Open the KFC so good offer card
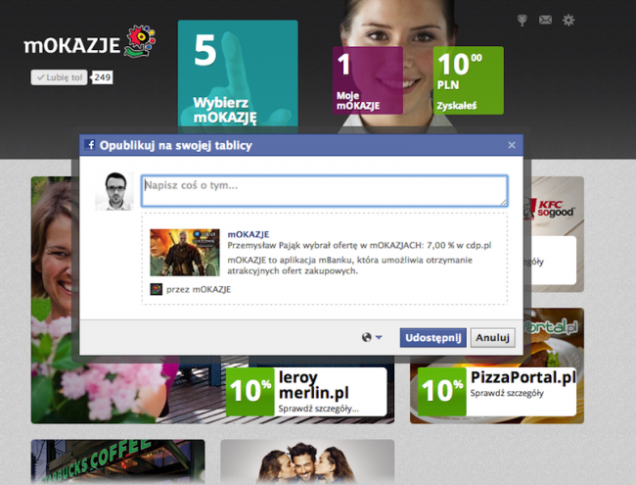The width and height of the screenshot is (636, 485). point(554,234)
